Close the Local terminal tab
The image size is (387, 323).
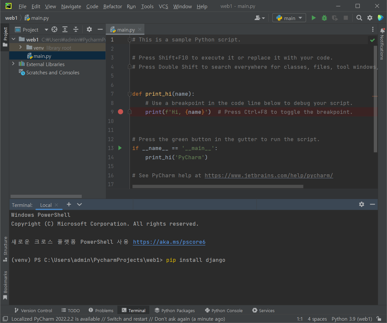[x=56, y=205]
